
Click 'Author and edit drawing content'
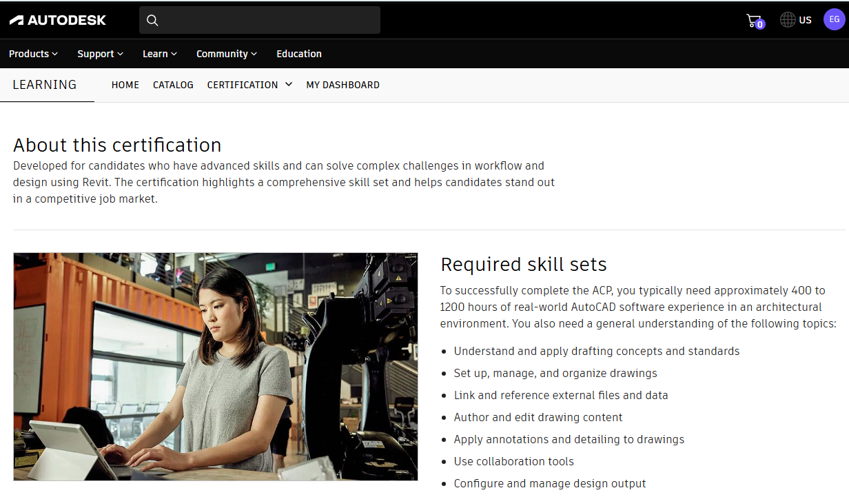tap(538, 418)
